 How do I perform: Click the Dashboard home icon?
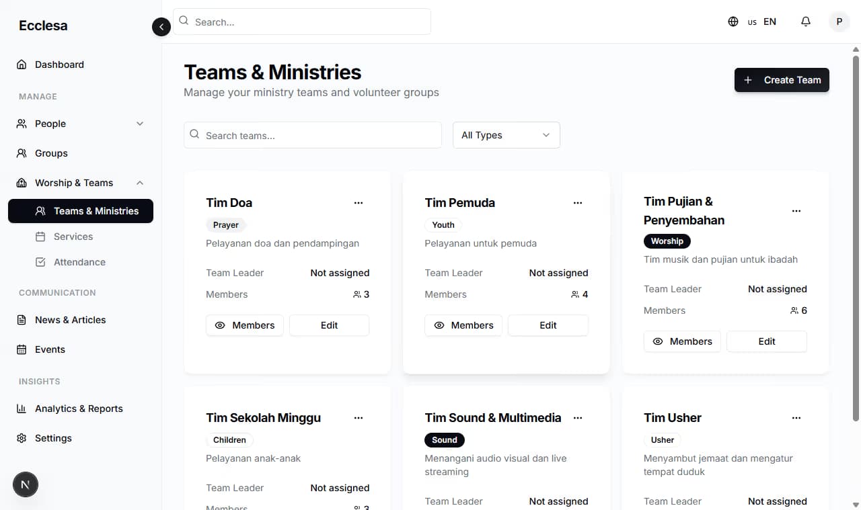click(x=22, y=65)
